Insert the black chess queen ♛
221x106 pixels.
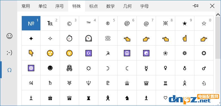(69, 98)
